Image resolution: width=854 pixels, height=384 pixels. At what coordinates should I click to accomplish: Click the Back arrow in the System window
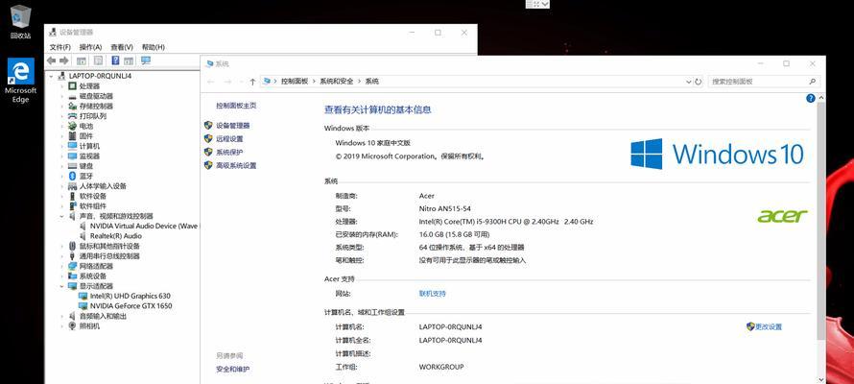coord(211,82)
